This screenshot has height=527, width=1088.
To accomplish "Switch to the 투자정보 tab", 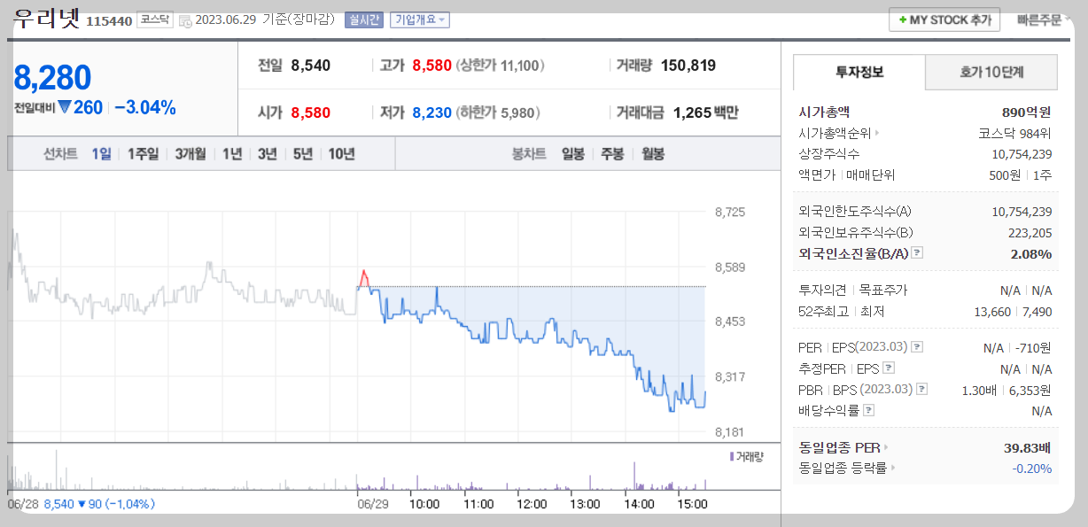I will tap(859, 72).
